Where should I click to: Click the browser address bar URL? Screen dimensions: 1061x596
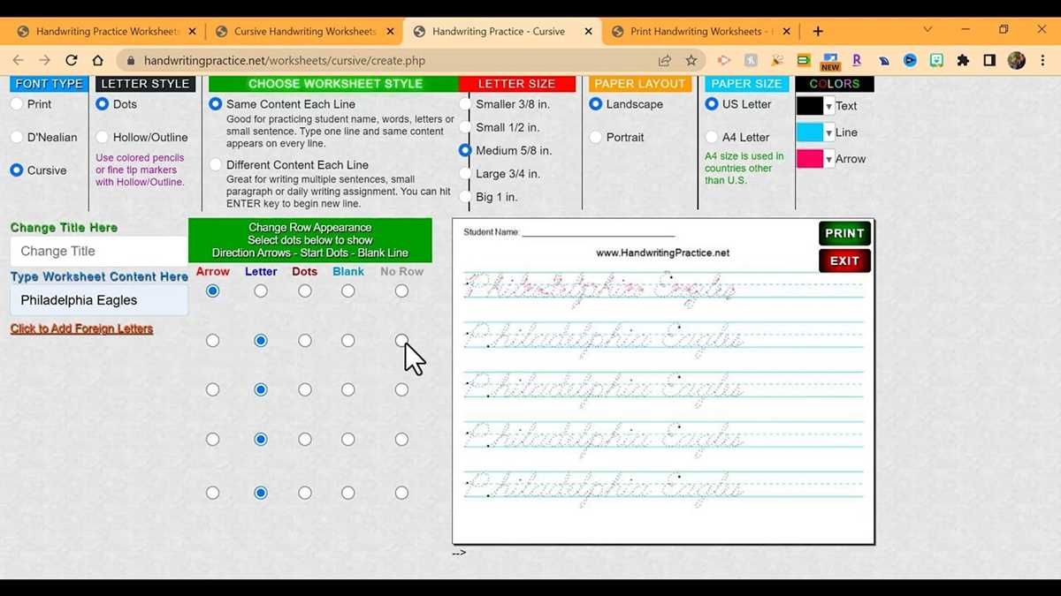coord(285,61)
